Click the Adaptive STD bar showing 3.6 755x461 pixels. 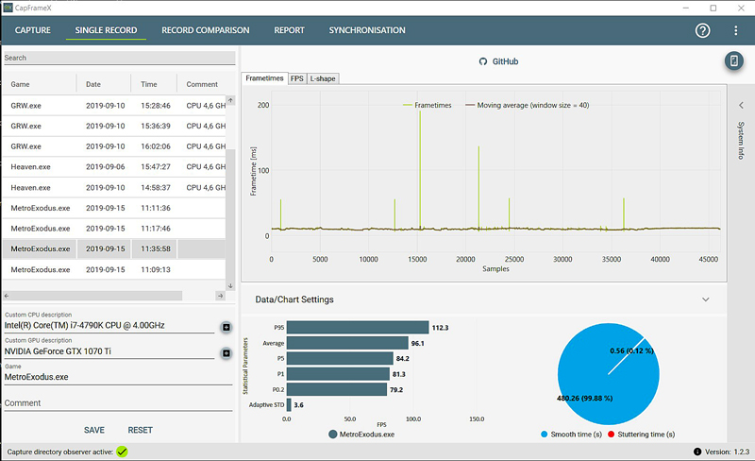tap(289, 405)
